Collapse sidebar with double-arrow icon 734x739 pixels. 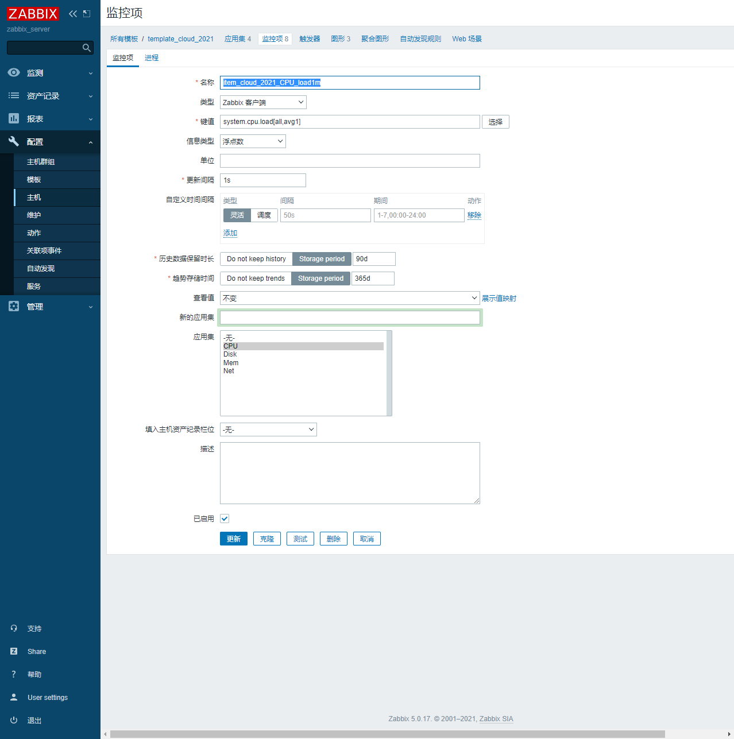tap(73, 14)
